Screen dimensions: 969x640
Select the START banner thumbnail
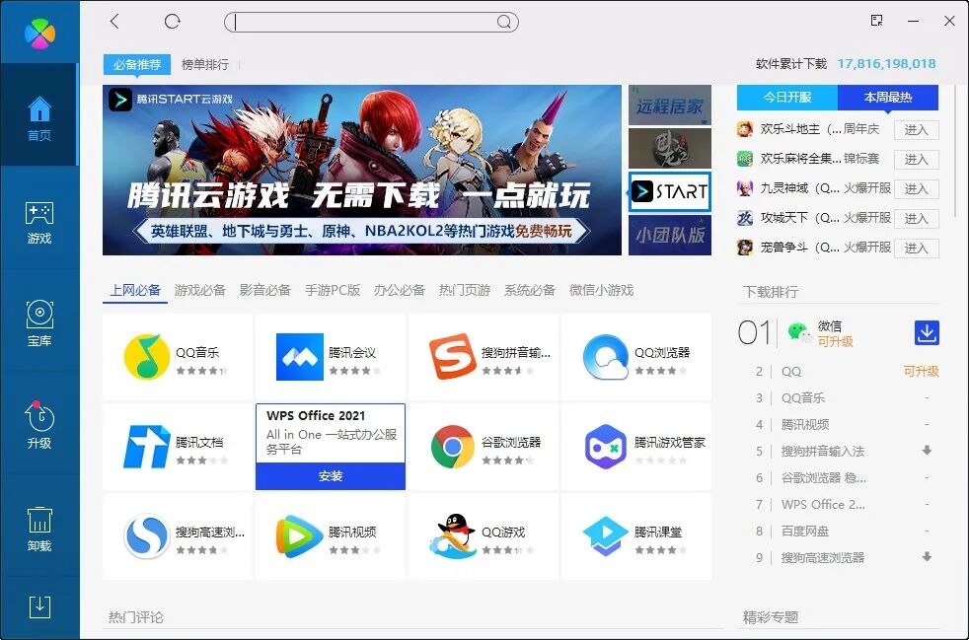[x=670, y=191]
